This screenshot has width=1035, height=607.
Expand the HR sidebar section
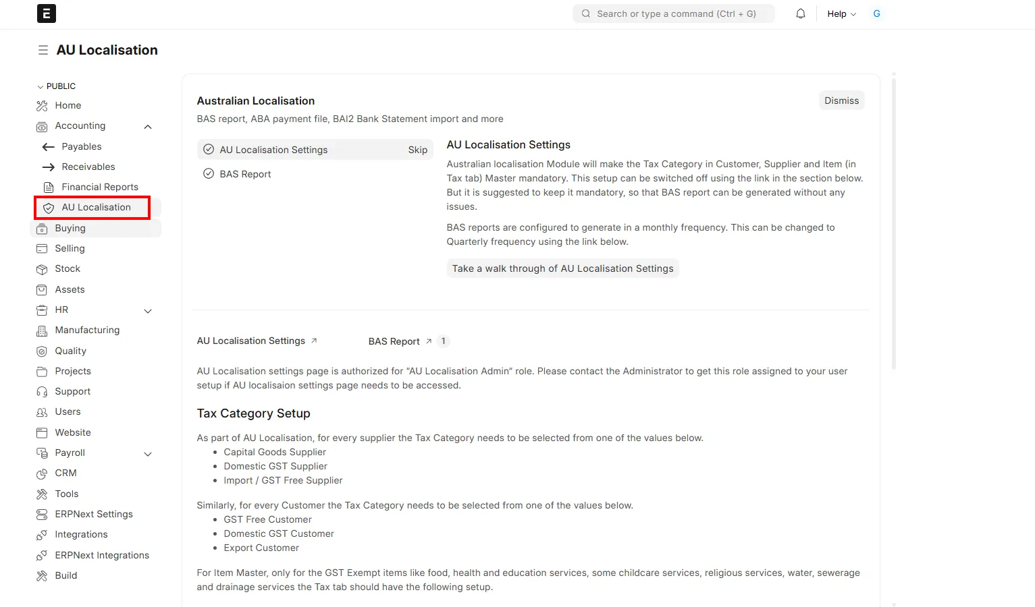148,311
